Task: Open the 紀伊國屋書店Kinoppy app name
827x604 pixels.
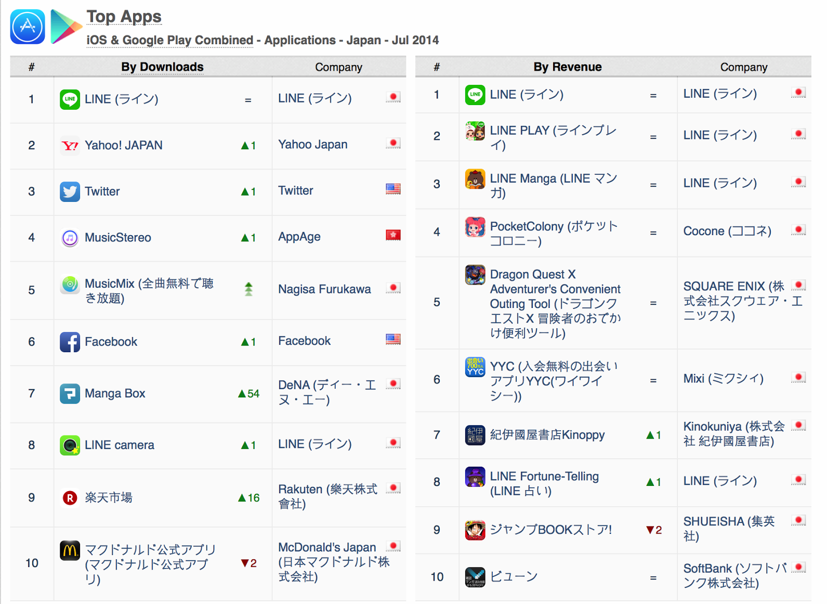Action: 547,434
